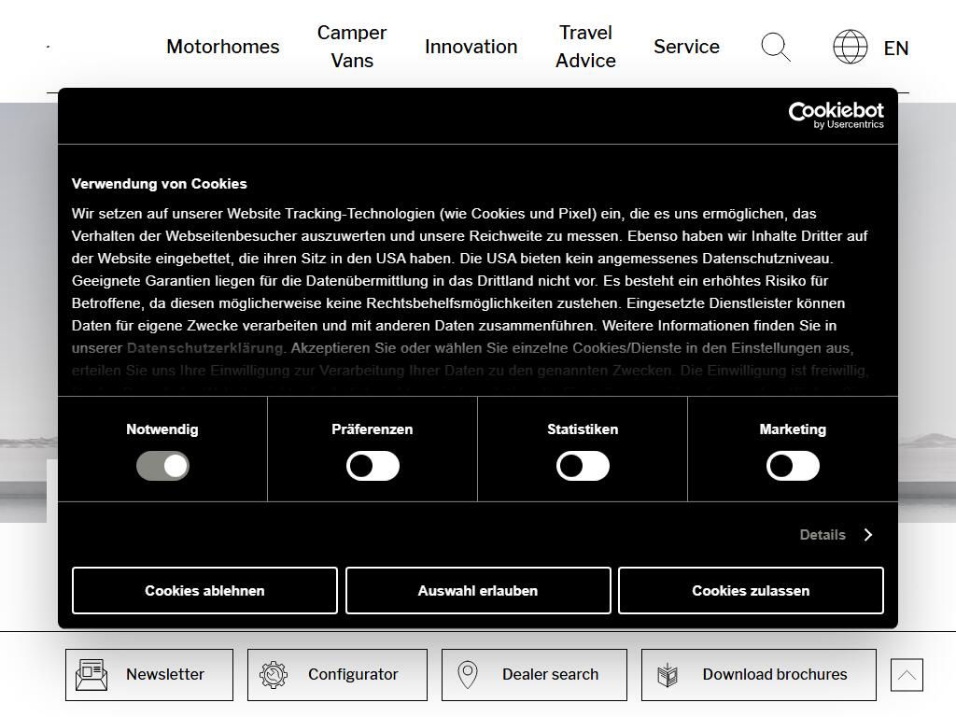Screen dimensions: 956x717
Task: Click the Dealer search label
Action: (x=551, y=674)
